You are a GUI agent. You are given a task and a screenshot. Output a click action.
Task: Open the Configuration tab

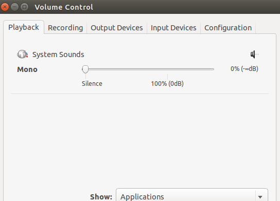coord(228,28)
